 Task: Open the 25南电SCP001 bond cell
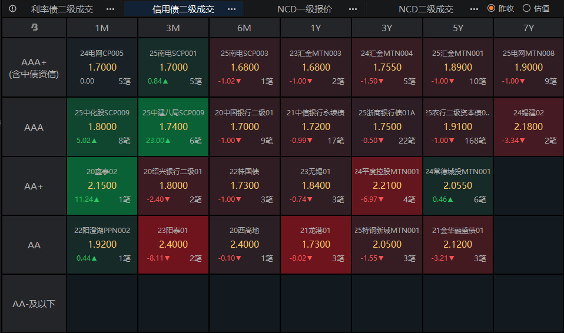(x=173, y=68)
